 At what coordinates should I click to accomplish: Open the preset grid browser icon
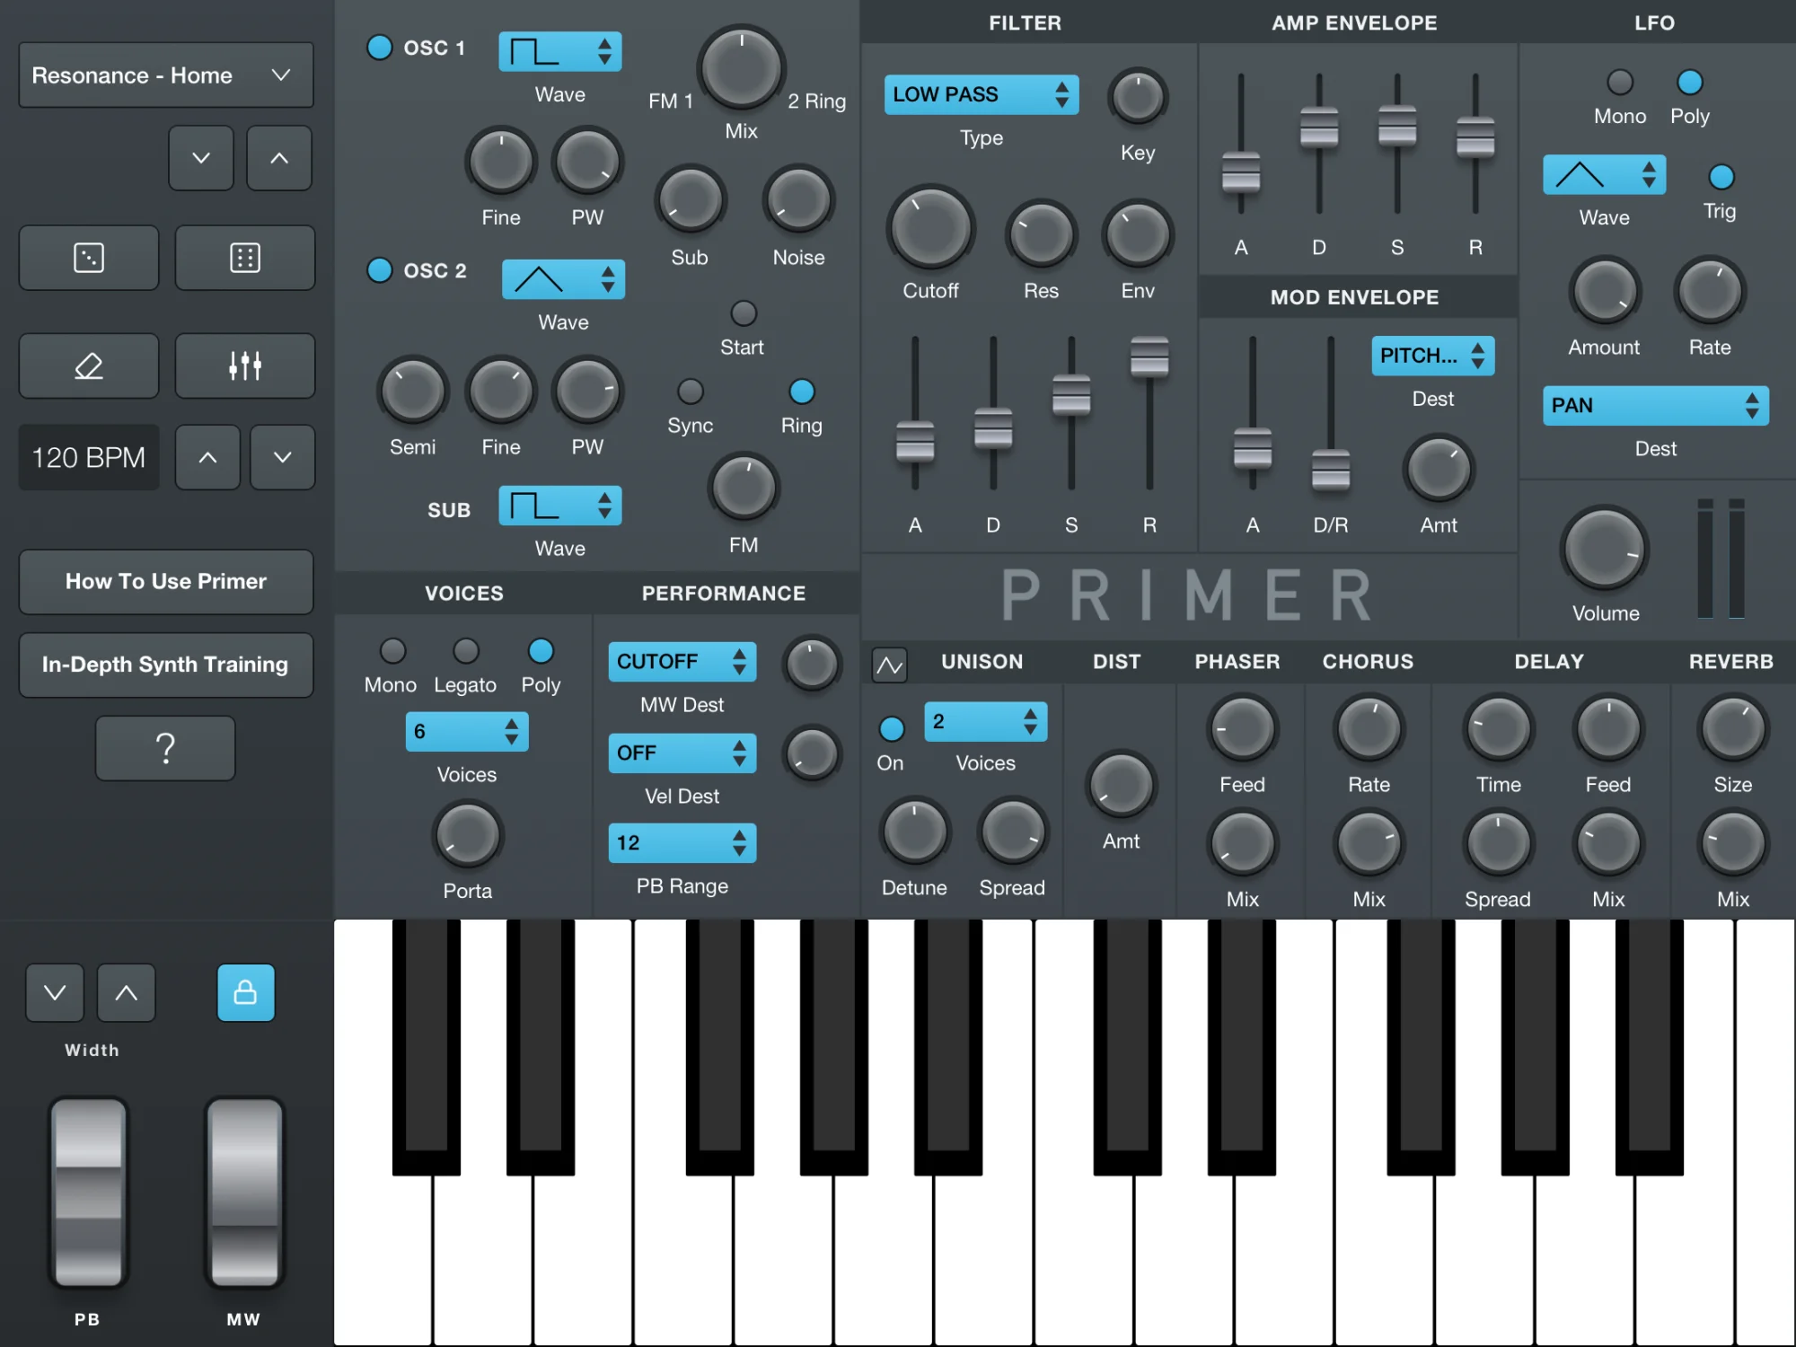coord(244,258)
